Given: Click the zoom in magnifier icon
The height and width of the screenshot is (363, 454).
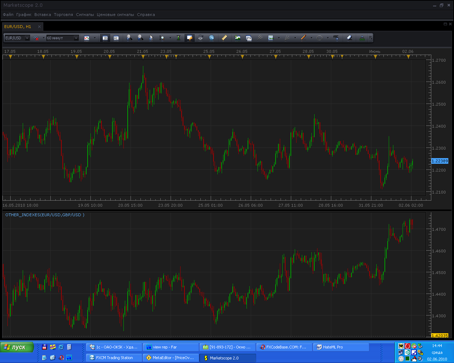Looking at the screenshot, I should tap(129, 38).
